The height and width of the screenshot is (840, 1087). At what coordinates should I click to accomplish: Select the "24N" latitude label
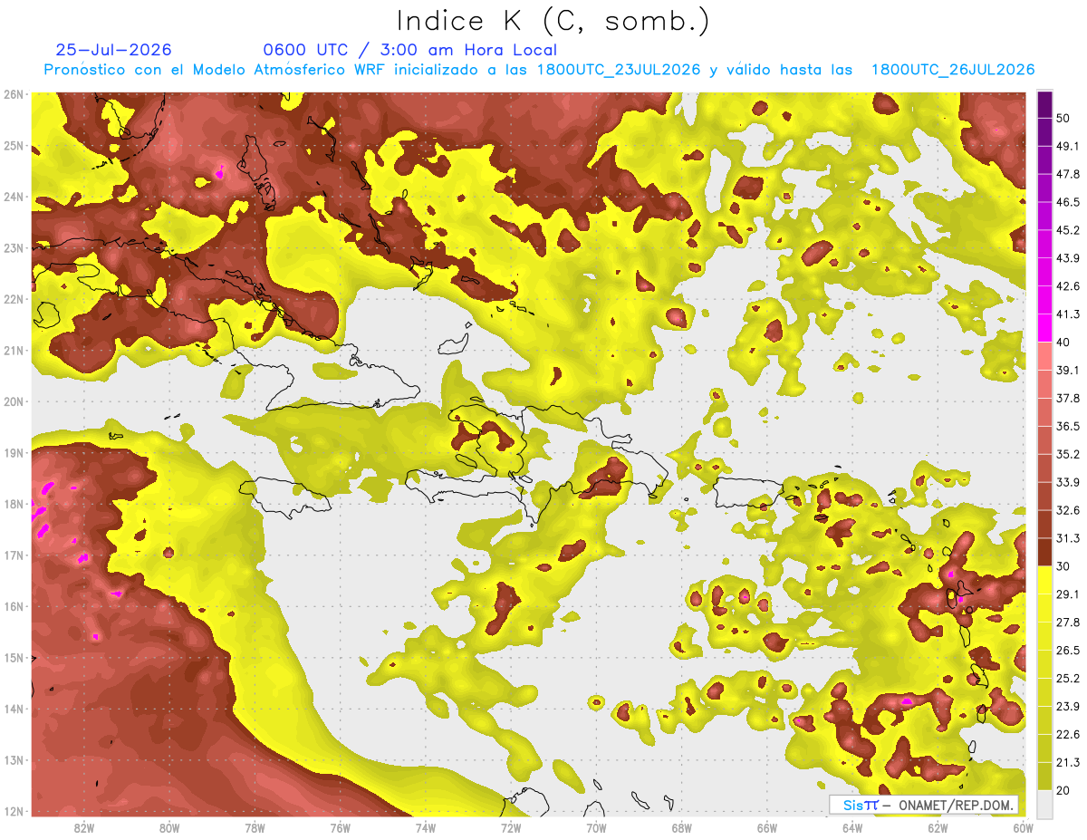14,197
